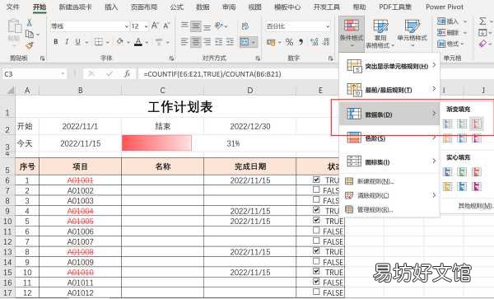The height and width of the screenshot is (299, 494).
Task: Check the checkbox in row 8
Action: pos(316,200)
